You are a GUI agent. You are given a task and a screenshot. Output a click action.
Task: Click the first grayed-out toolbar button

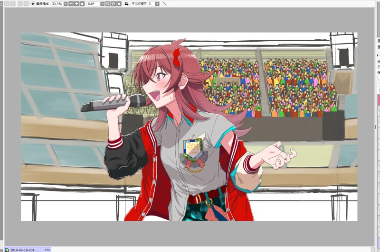coord(7,4)
